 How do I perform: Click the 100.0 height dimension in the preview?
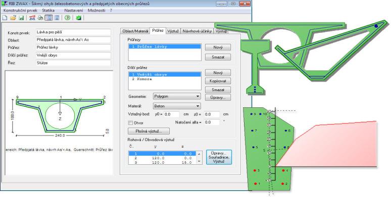tap(13, 115)
